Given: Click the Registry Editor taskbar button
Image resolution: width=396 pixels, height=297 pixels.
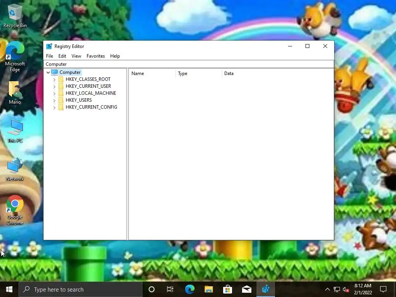Looking at the screenshot, I should coord(265,289).
